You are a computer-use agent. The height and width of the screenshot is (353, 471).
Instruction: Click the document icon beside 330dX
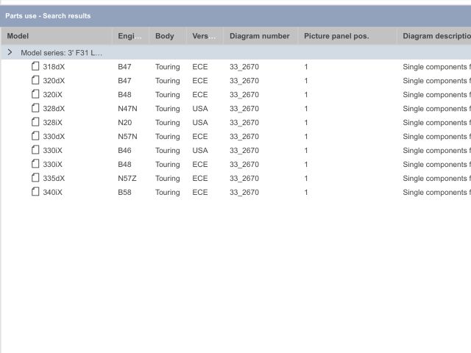point(35,137)
